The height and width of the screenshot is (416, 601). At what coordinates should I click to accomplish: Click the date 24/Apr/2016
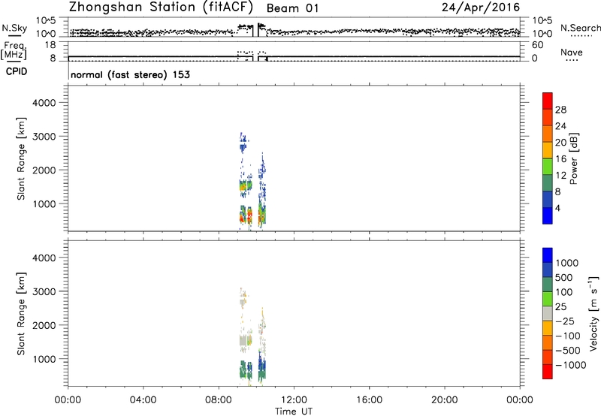pyautogui.click(x=481, y=8)
